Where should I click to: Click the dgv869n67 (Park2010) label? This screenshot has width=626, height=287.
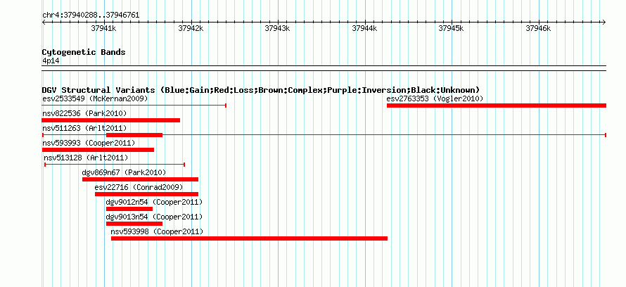[124, 172]
